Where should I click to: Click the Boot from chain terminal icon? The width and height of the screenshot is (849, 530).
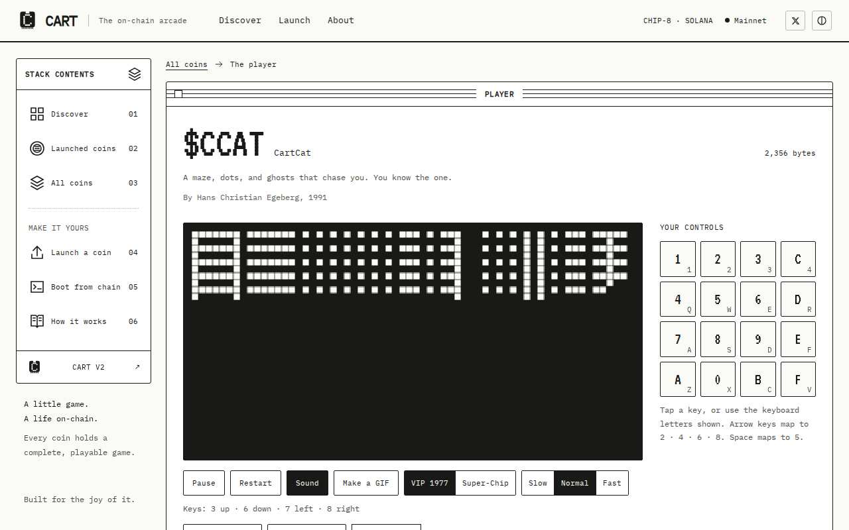point(37,287)
